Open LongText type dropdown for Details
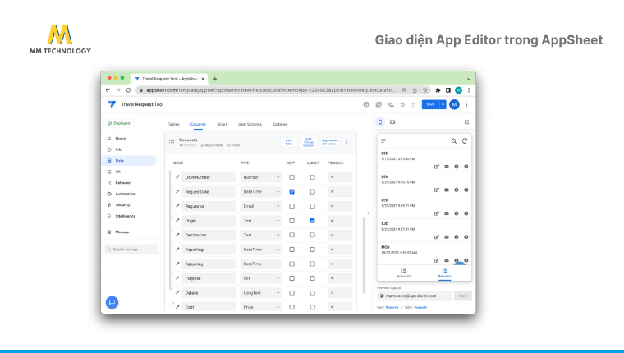Viewport: 624px width, 353px height. click(x=260, y=293)
